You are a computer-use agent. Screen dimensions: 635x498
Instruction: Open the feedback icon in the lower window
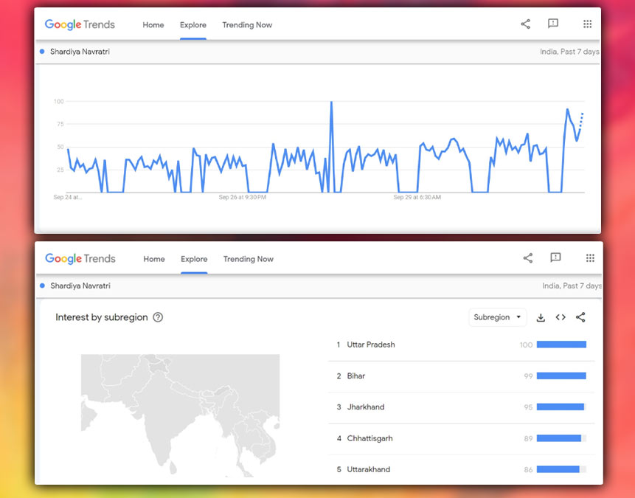(x=555, y=258)
